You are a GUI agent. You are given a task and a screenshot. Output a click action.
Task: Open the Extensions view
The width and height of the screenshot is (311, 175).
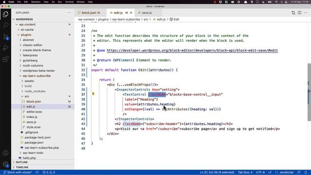5,59
